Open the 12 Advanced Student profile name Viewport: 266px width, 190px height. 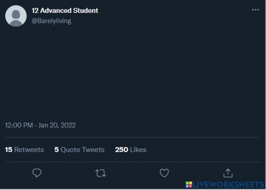click(x=65, y=11)
